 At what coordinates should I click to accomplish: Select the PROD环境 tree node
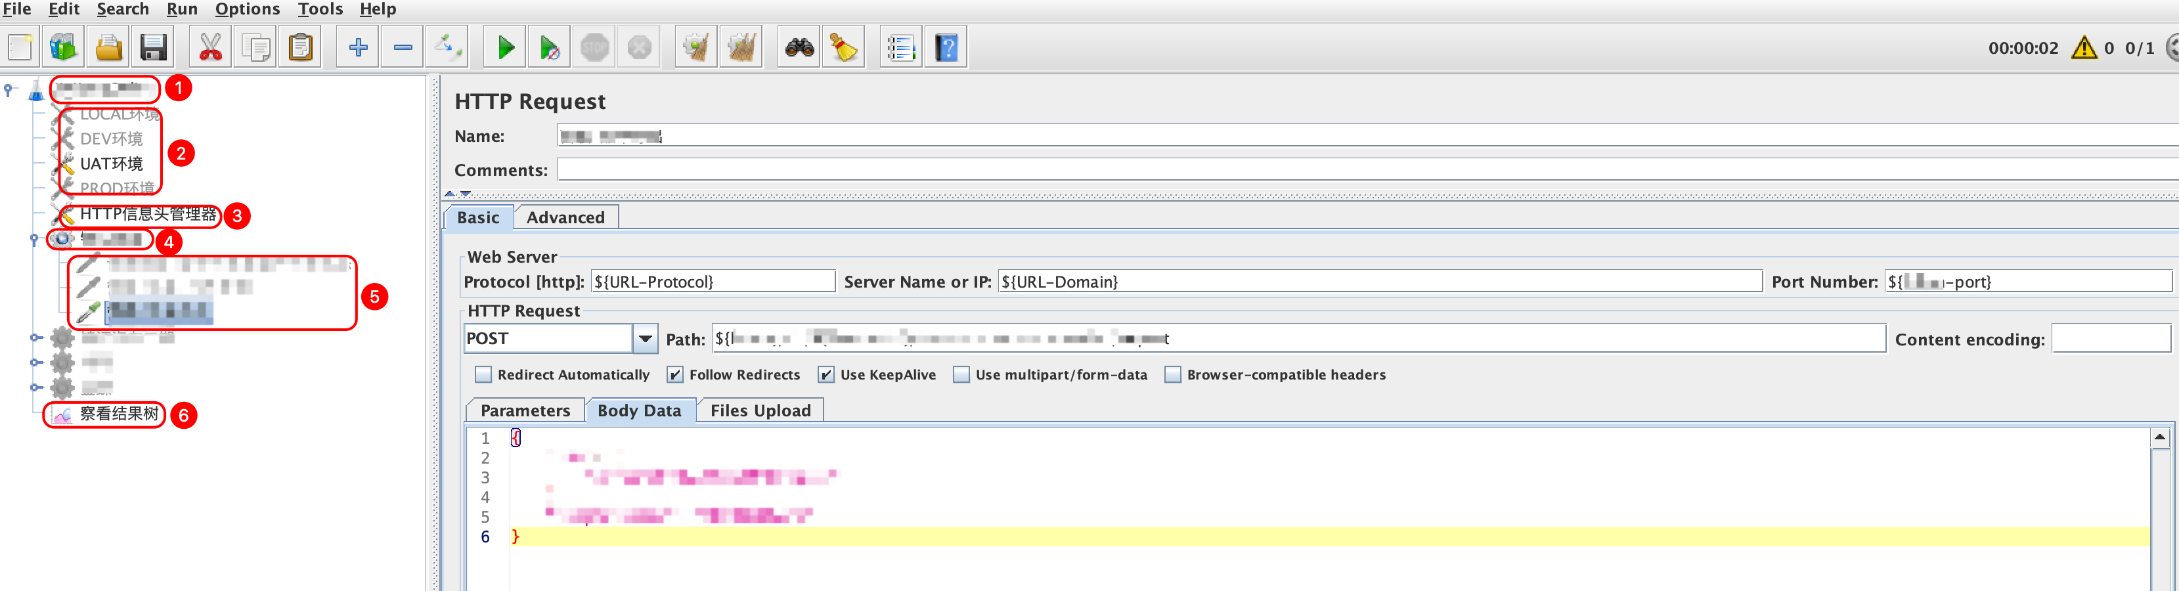[x=117, y=188]
